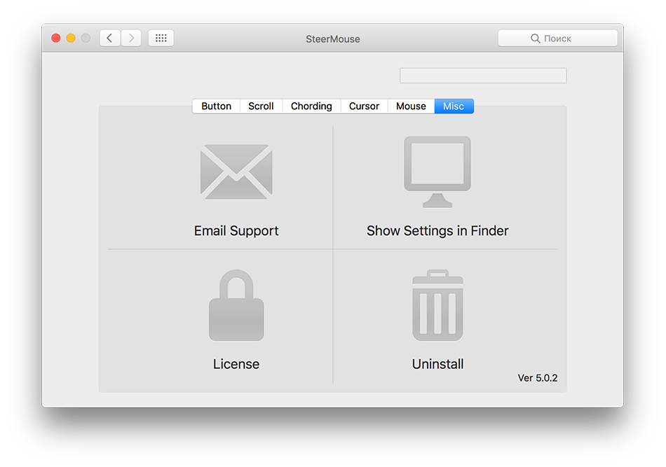The width and height of the screenshot is (666, 467).
Task: Click the Show Settings in Finder monitor icon
Action: click(437, 172)
